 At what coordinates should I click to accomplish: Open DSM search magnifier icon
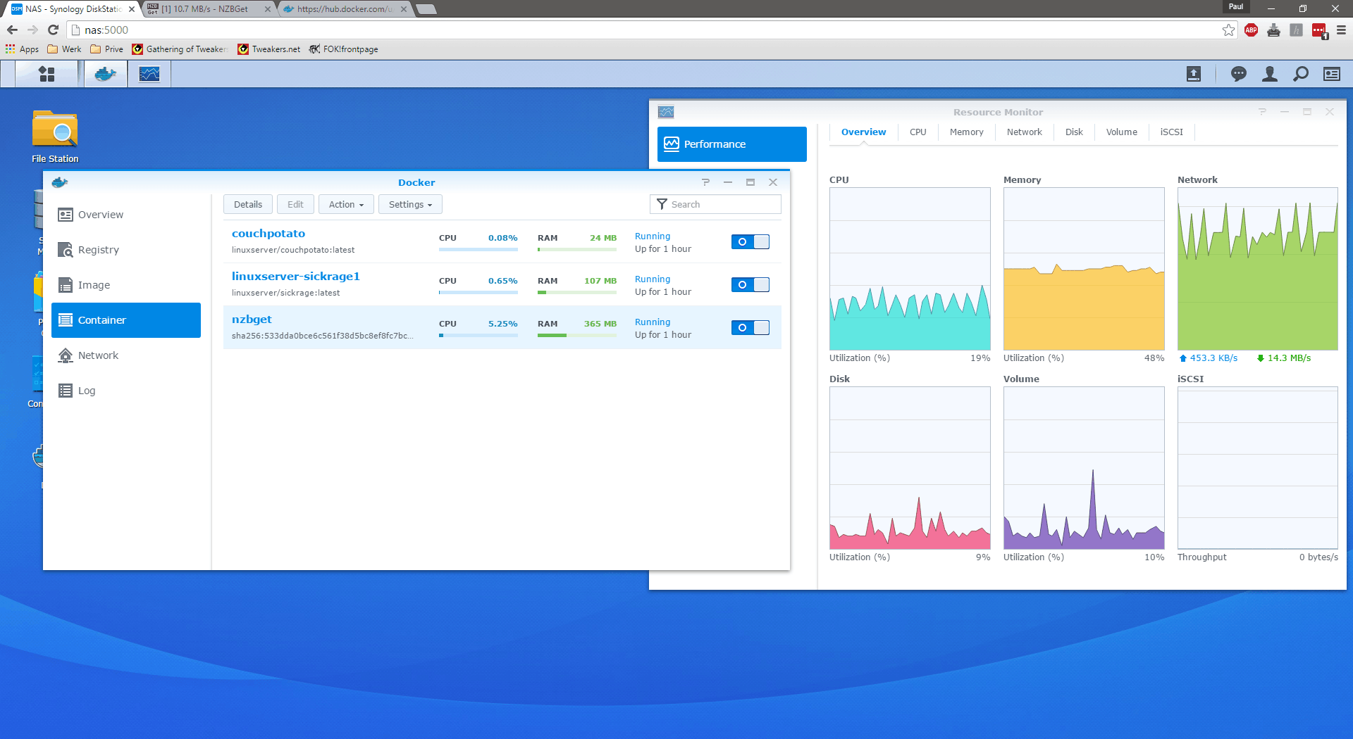click(1301, 74)
